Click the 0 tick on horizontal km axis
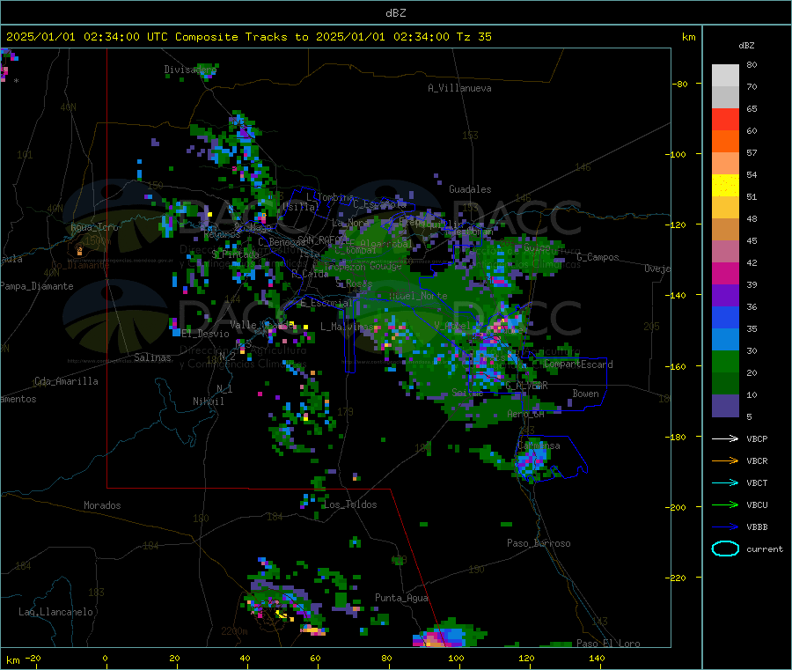 [105, 658]
